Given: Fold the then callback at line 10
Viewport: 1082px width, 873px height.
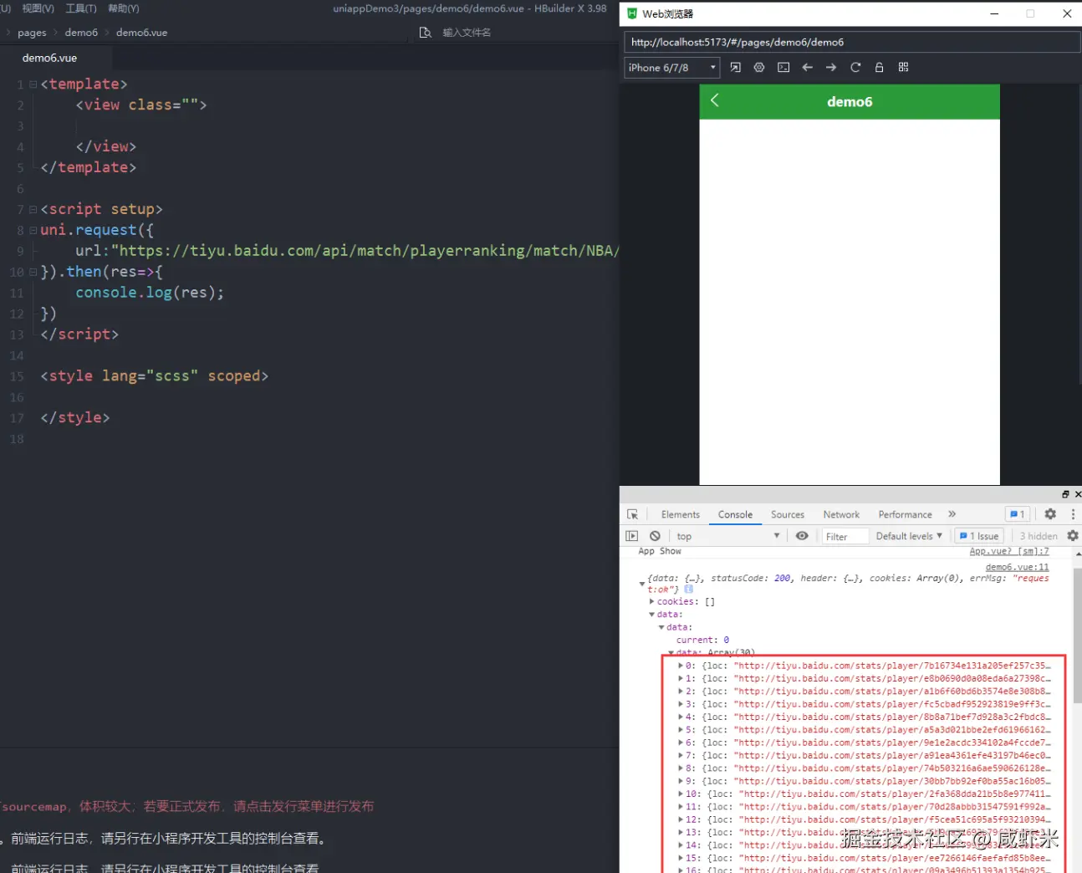Looking at the screenshot, I should (33, 272).
